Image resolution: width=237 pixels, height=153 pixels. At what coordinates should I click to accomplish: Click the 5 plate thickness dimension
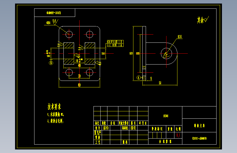pos(151,78)
